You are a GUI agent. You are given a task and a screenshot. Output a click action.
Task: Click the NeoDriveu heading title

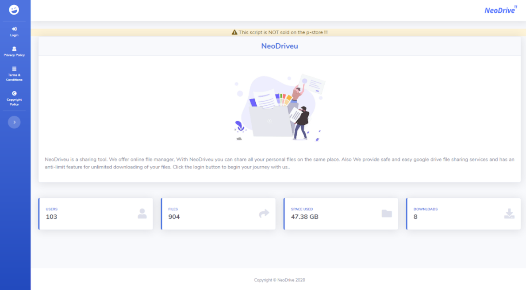click(x=280, y=46)
